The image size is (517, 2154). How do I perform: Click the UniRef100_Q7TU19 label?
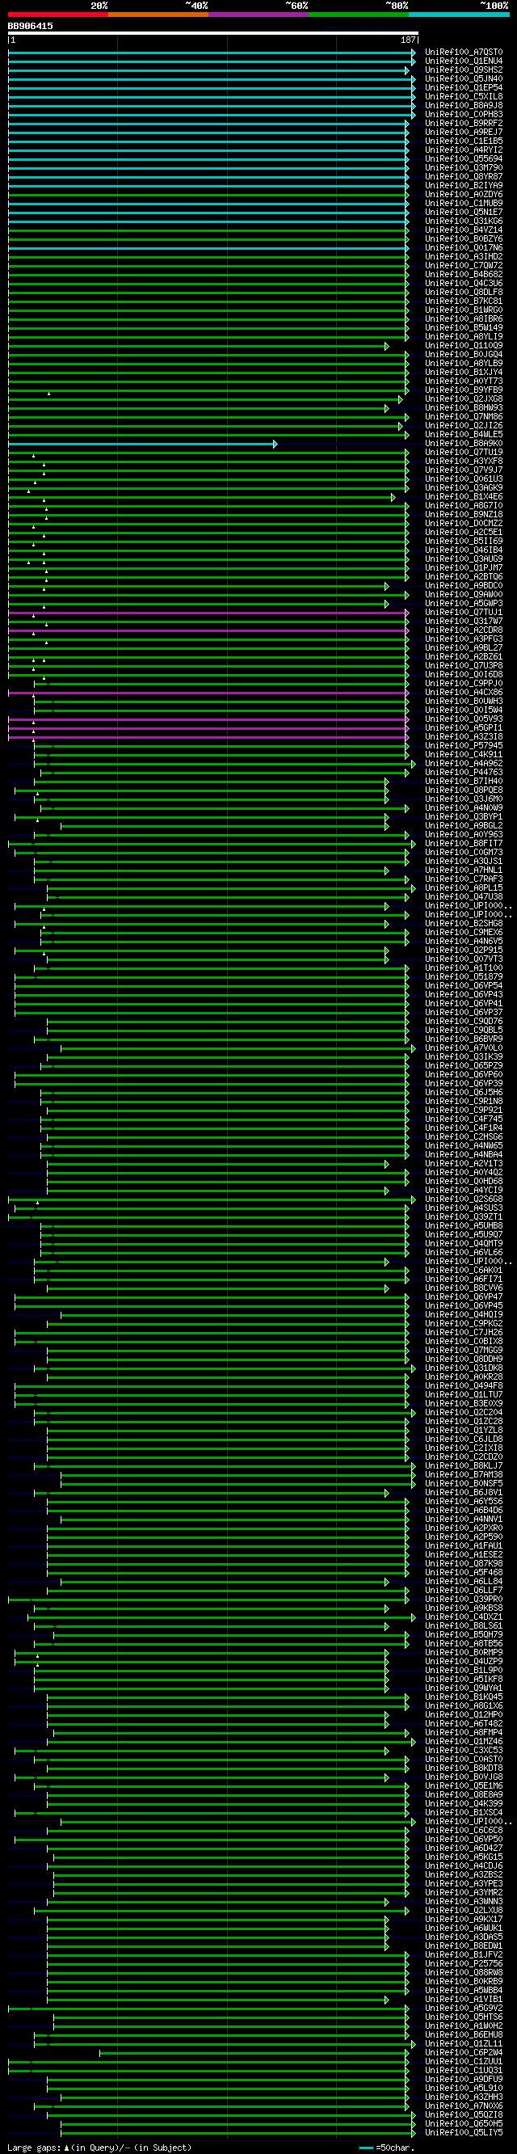(464, 453)
